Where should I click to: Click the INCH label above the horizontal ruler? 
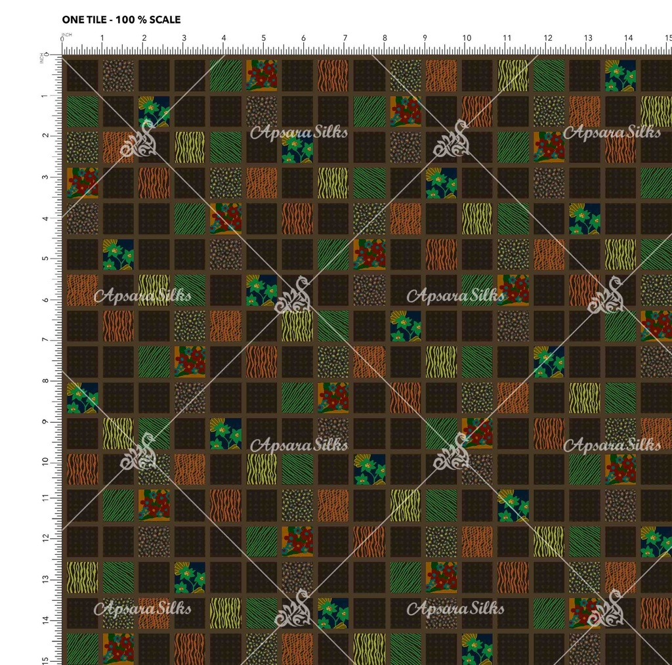(67, 35)
